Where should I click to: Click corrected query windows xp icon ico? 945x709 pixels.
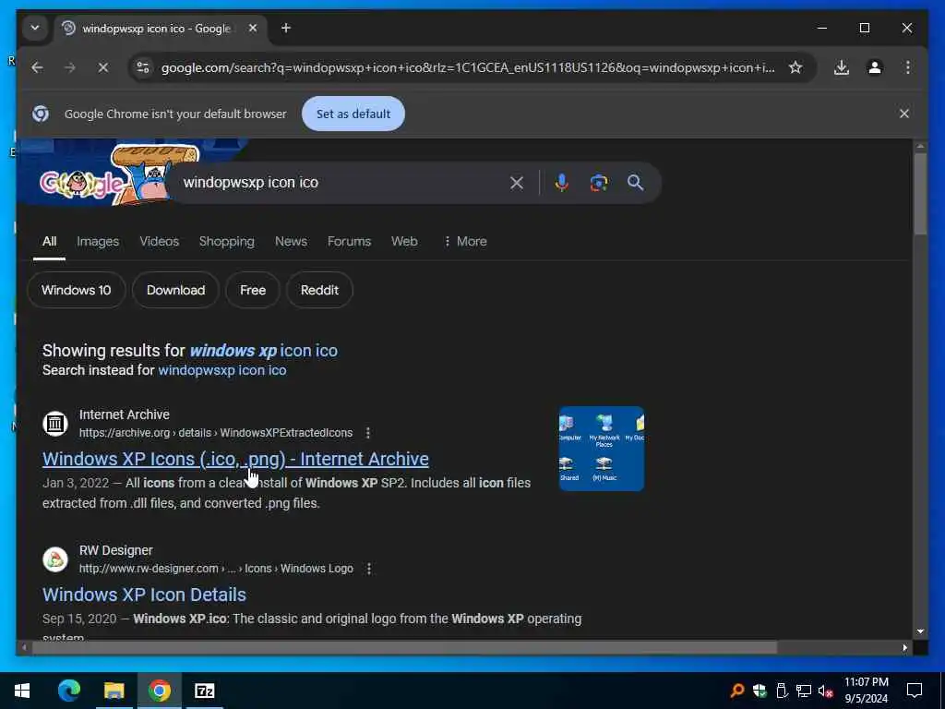click(263, 350)
